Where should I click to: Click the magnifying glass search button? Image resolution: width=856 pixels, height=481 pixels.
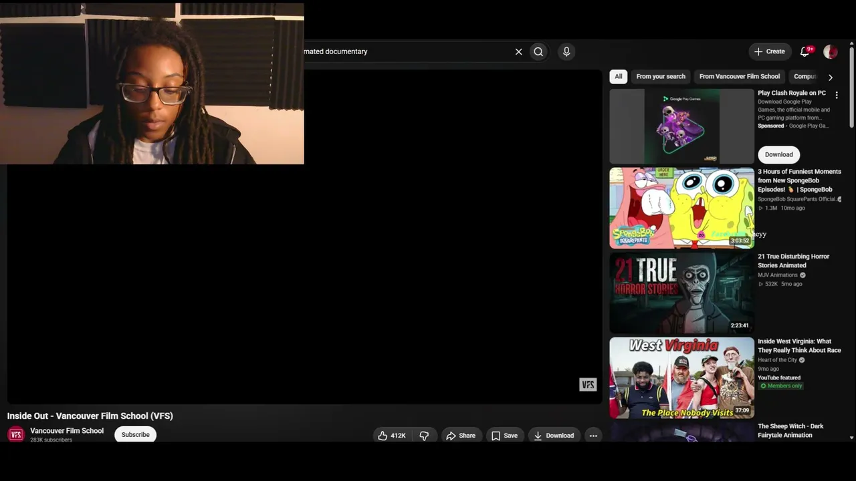(x=538, y=51)
